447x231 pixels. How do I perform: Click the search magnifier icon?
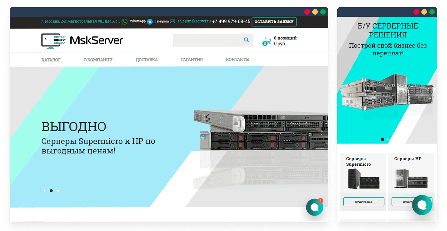coord(246,40)
